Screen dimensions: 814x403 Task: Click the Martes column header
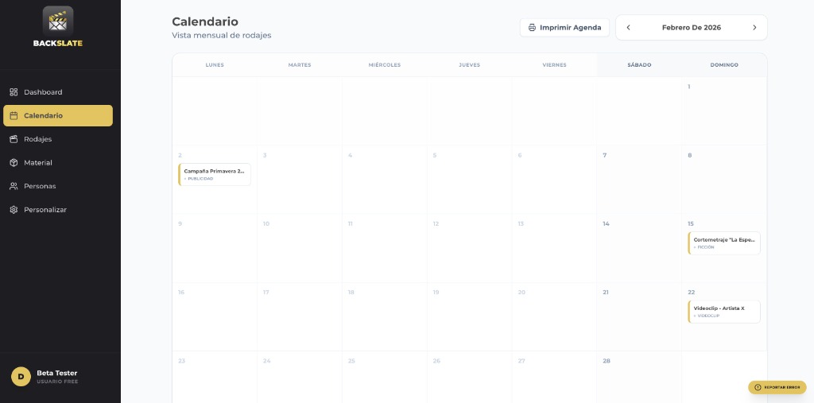(x=300, y=65)
